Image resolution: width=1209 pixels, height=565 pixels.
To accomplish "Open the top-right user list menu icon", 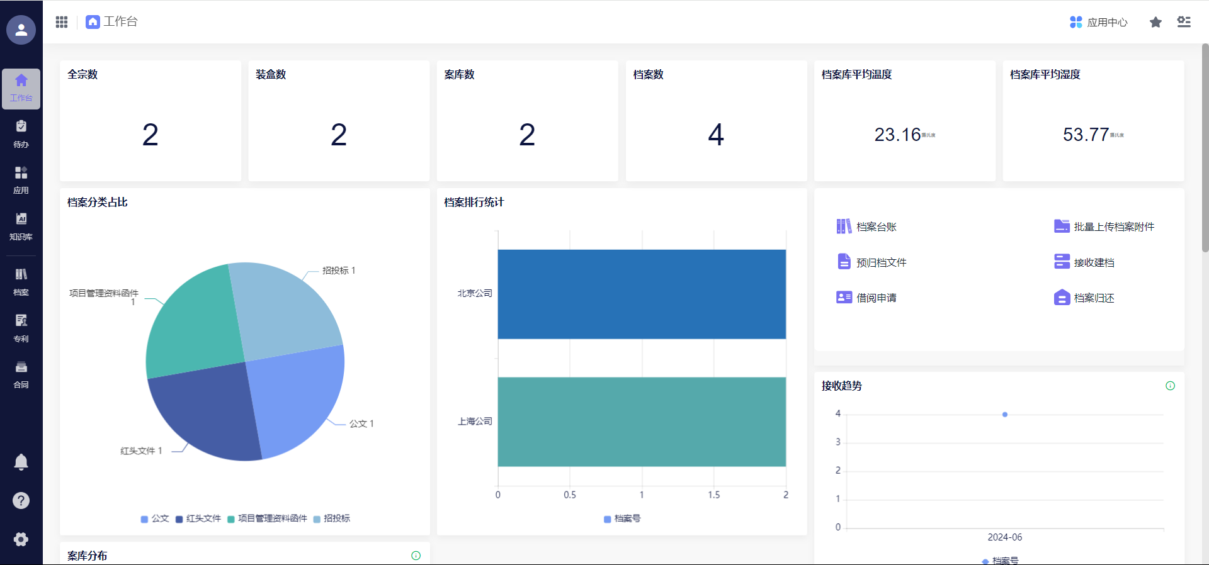I will tap(1184, 22).
